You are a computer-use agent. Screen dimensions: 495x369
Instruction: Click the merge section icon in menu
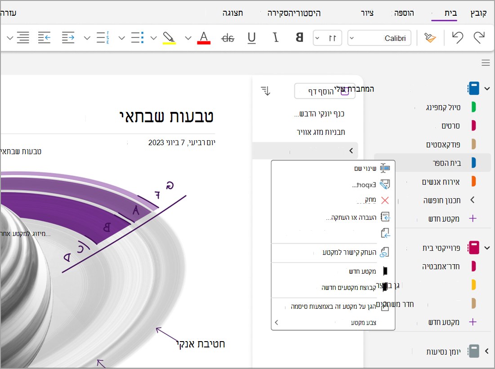pyautogui.click(x=385, y=233)
